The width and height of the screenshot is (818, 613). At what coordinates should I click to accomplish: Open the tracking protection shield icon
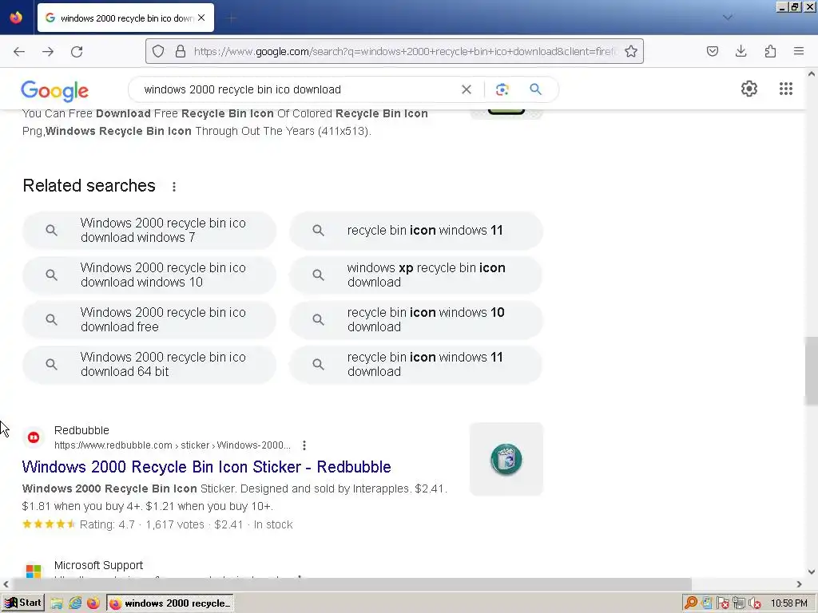pos(158,51)
